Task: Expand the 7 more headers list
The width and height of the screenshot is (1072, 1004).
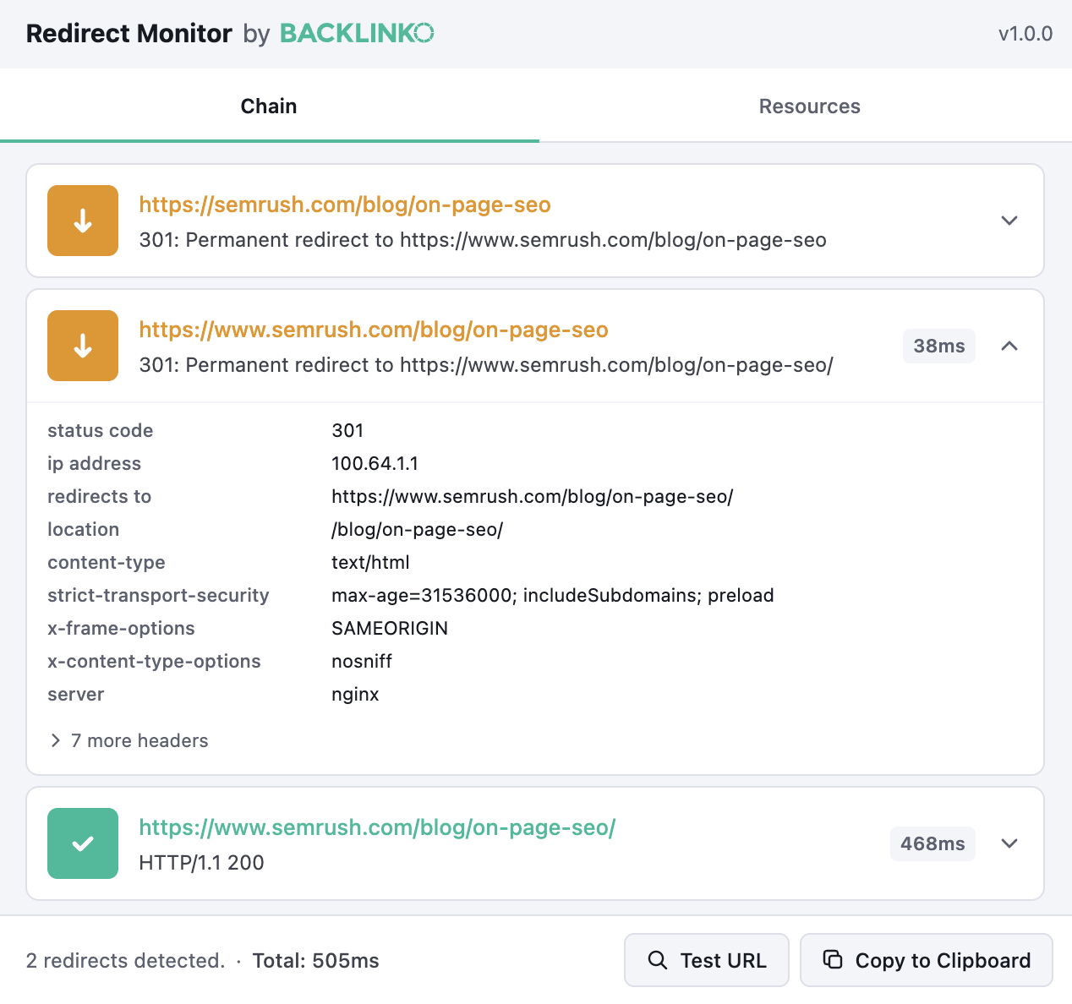Action: click(x=129, y=740)
